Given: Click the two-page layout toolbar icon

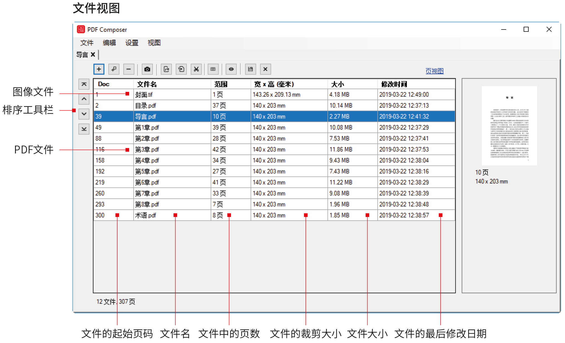Looking at the screenshot, I should tap(213, 69).
